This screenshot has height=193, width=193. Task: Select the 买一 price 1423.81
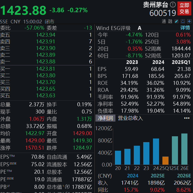pos(45,69)
